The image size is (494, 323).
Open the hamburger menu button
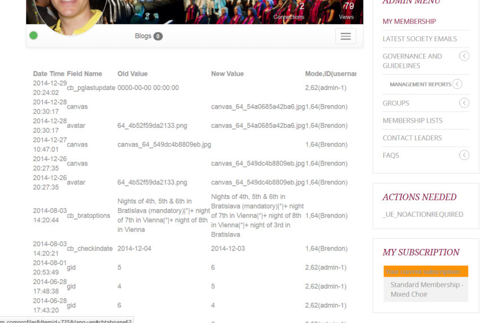[x=346, y=36]
